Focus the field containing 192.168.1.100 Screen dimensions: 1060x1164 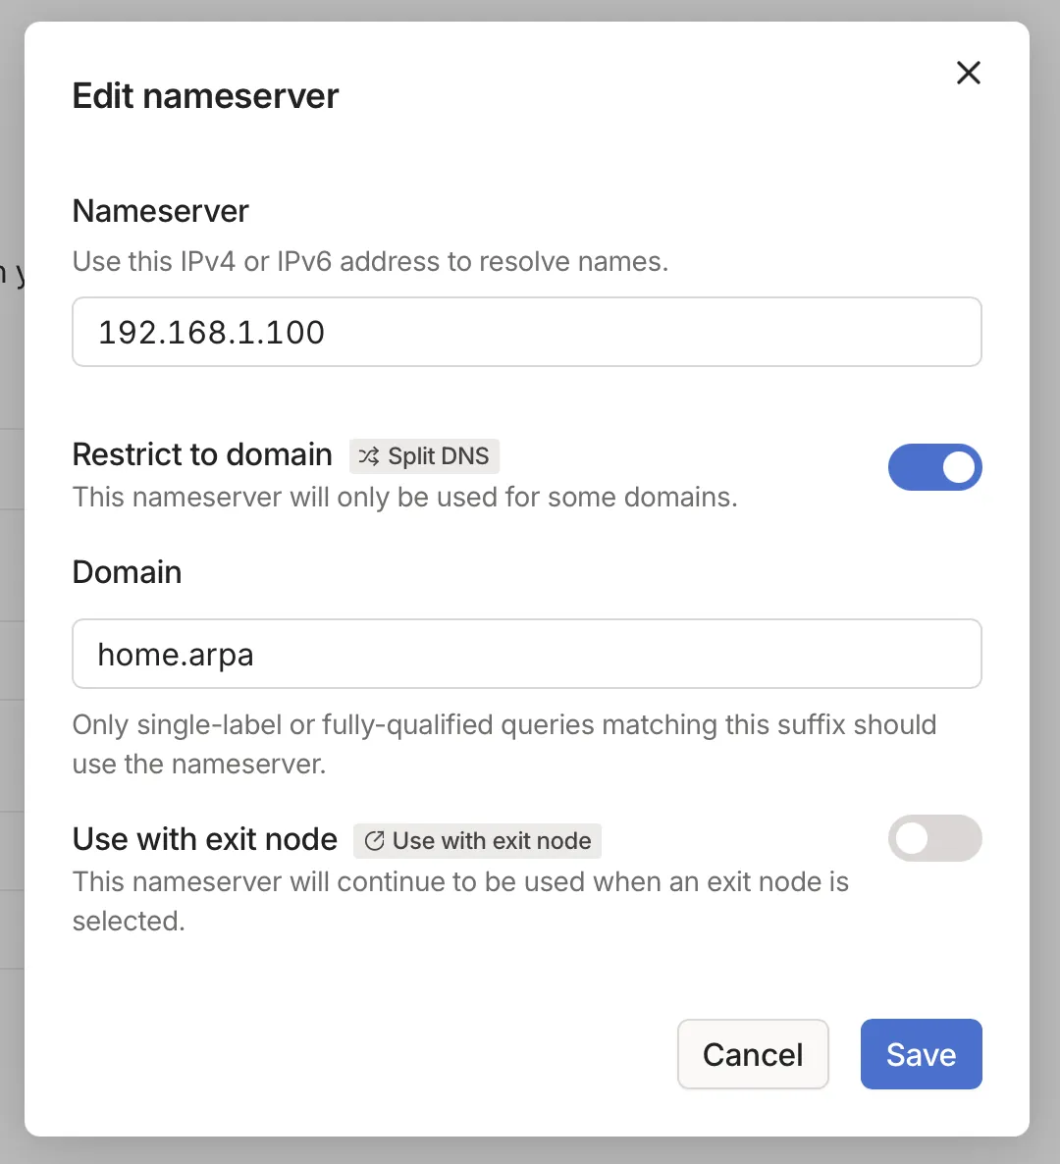click(x=526, y=332)
